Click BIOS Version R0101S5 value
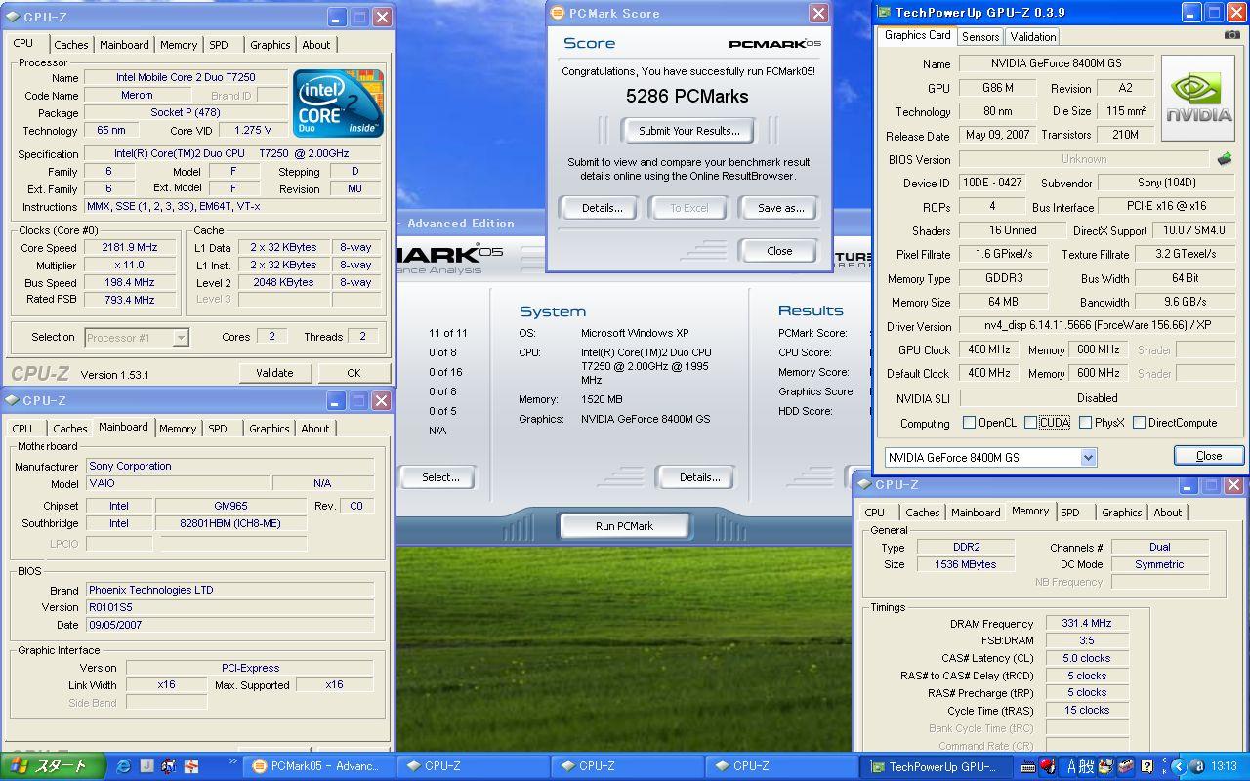This screenshot has height=781, width=1250. point(229,607)
